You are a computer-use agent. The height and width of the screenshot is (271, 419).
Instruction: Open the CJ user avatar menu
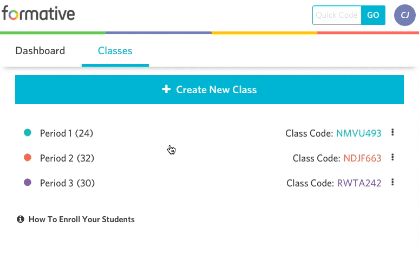(x=404, y=15)
